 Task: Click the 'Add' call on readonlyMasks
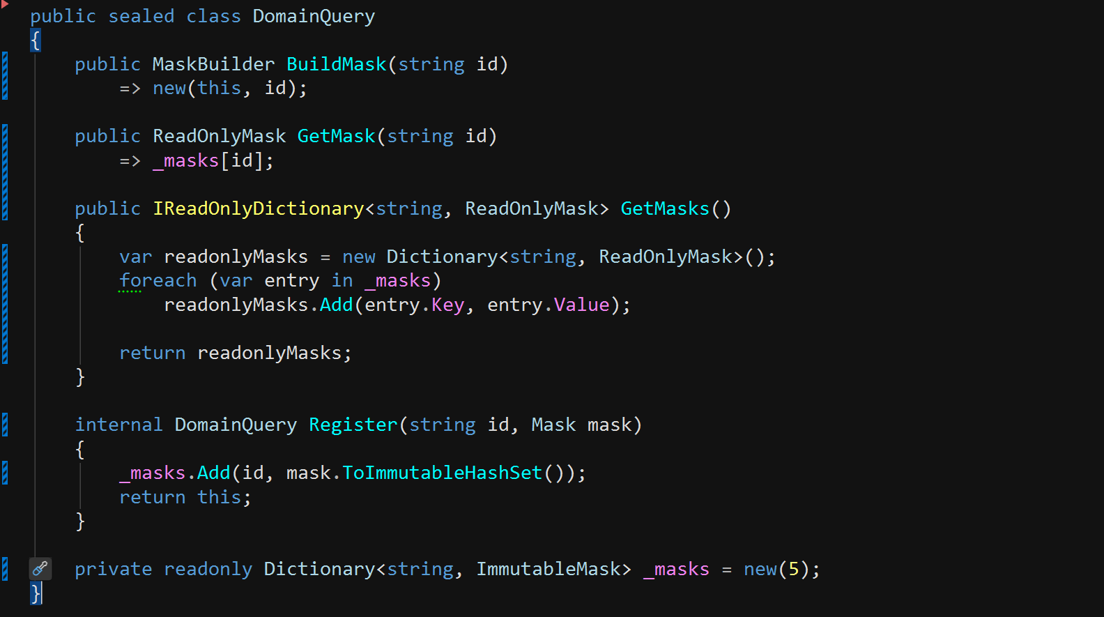click(337, 305)
